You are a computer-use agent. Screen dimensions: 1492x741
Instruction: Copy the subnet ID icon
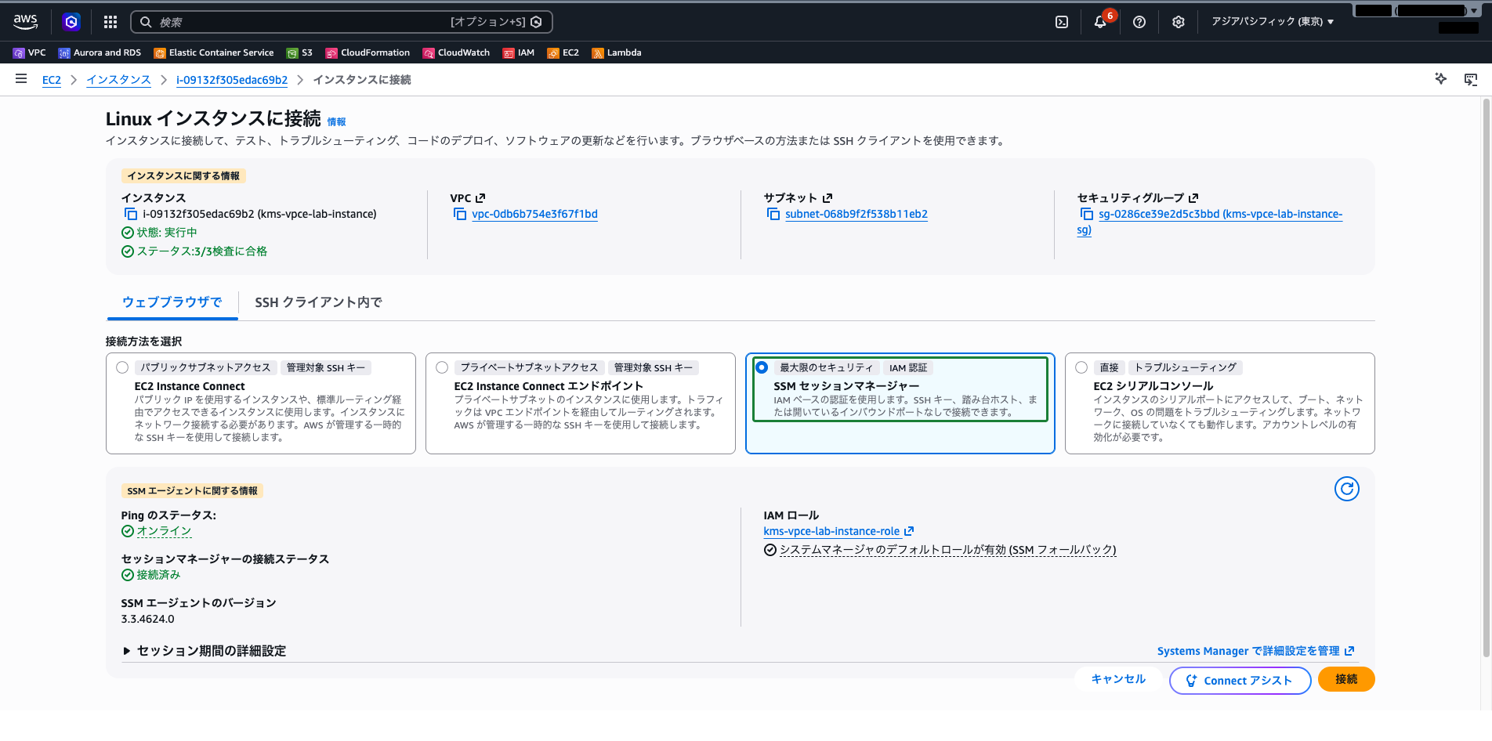pyautogui.click(x=773, y=214)
